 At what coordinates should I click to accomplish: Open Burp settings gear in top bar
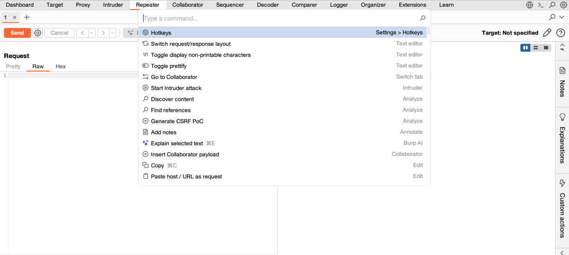point(563,5)
